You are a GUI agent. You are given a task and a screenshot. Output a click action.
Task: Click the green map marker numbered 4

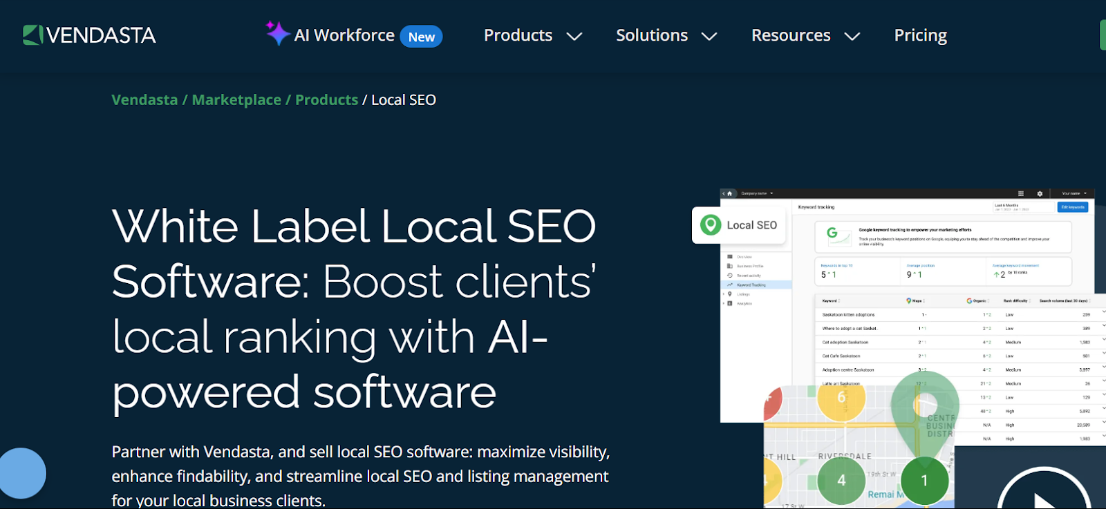(x=841, y=480)
